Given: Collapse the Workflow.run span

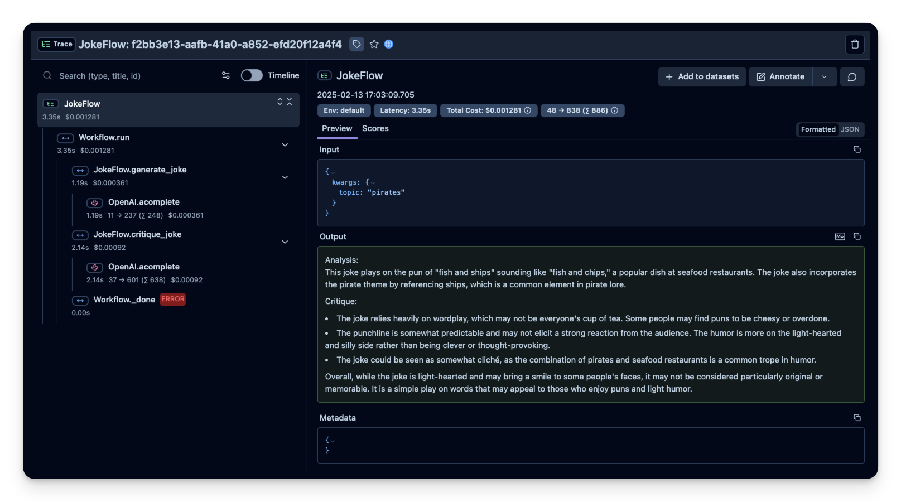Looking at the screenshot, I should (285, 144).
